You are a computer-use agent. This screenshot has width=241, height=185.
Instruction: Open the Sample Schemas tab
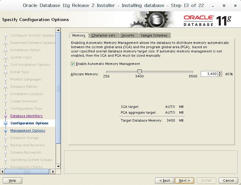154,35
